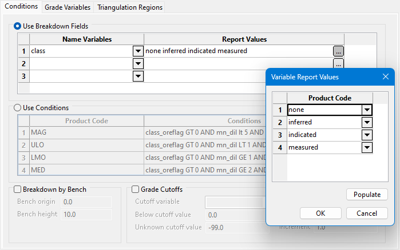Expand the 'indicated' product code dropdown

tap(367, 135)
